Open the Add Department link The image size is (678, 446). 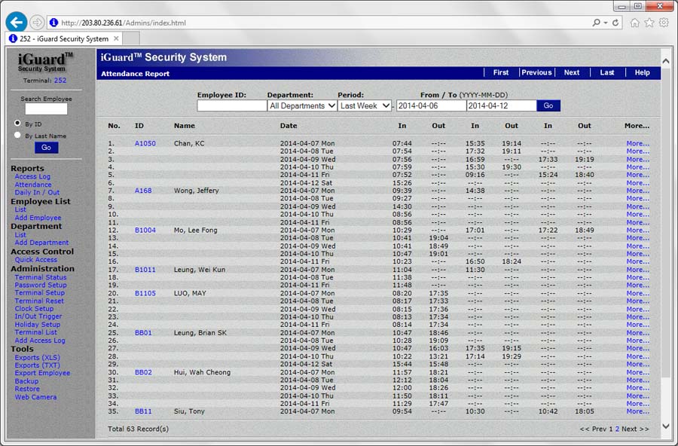tap(41, 243)
